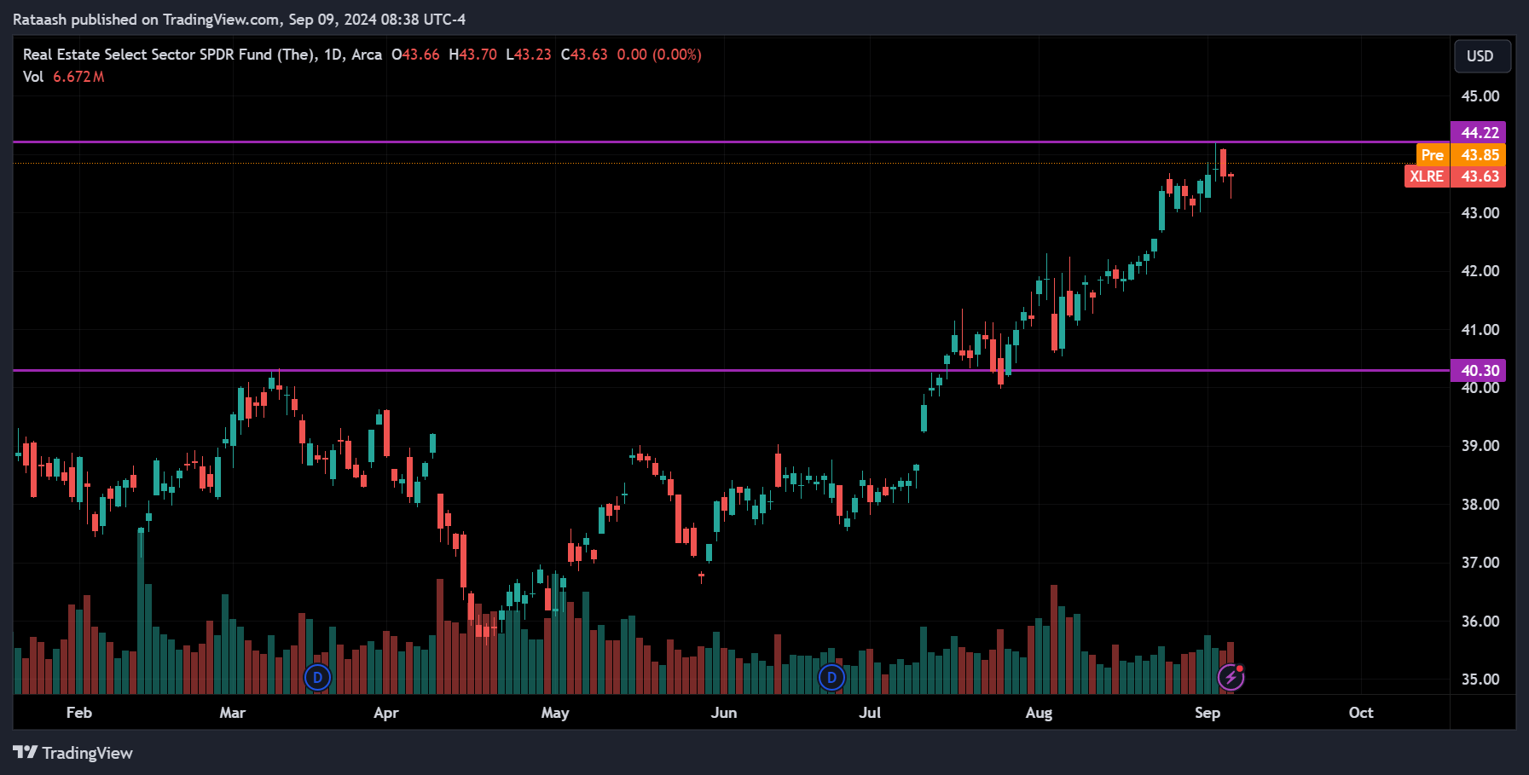This screenshot has width=1529, height=775.
Task: Click the May label on time axis
Action: coord(555,713)
